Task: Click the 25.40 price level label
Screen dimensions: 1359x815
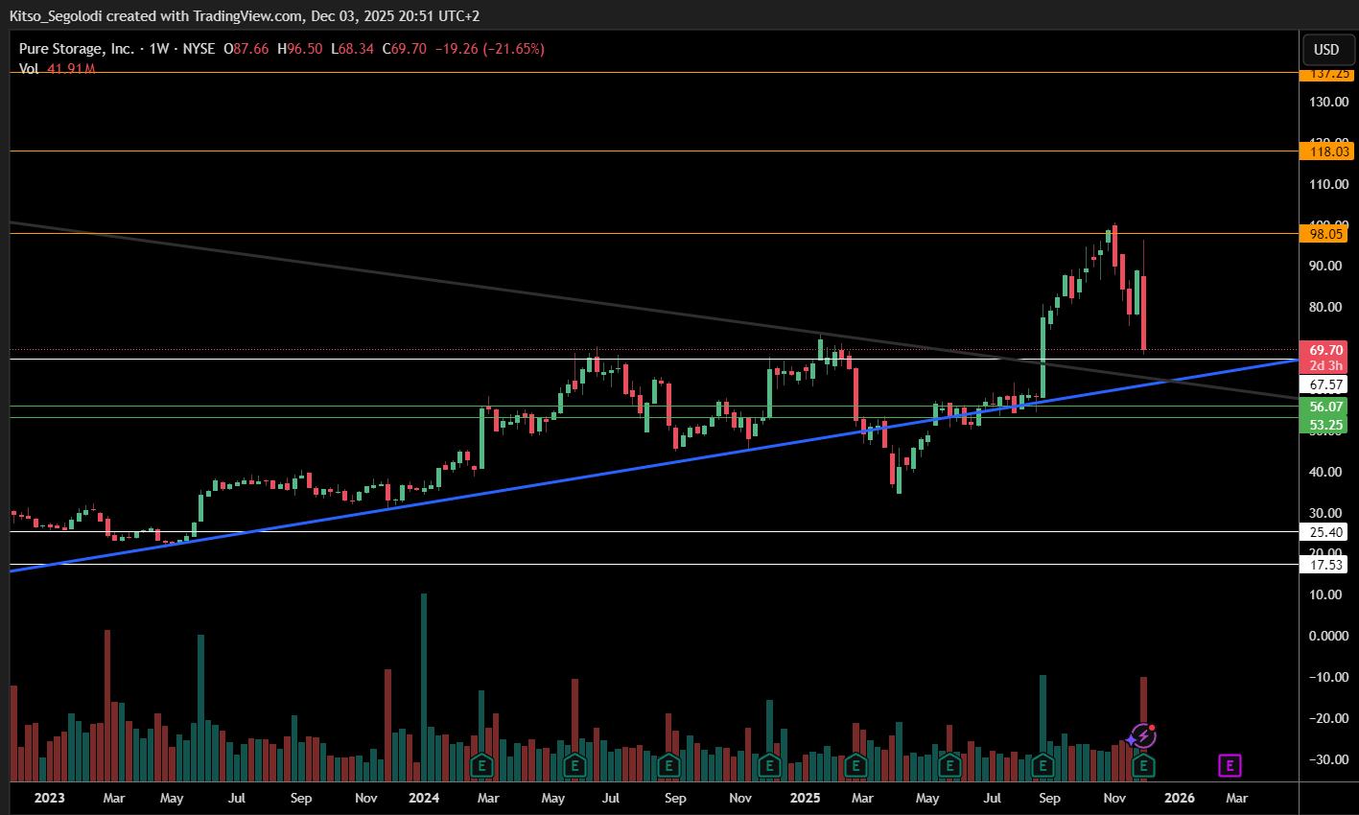Action: tap(1325, 532)
